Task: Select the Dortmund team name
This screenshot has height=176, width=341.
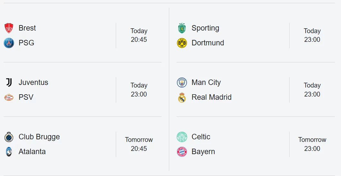Action: pos(208,43)
